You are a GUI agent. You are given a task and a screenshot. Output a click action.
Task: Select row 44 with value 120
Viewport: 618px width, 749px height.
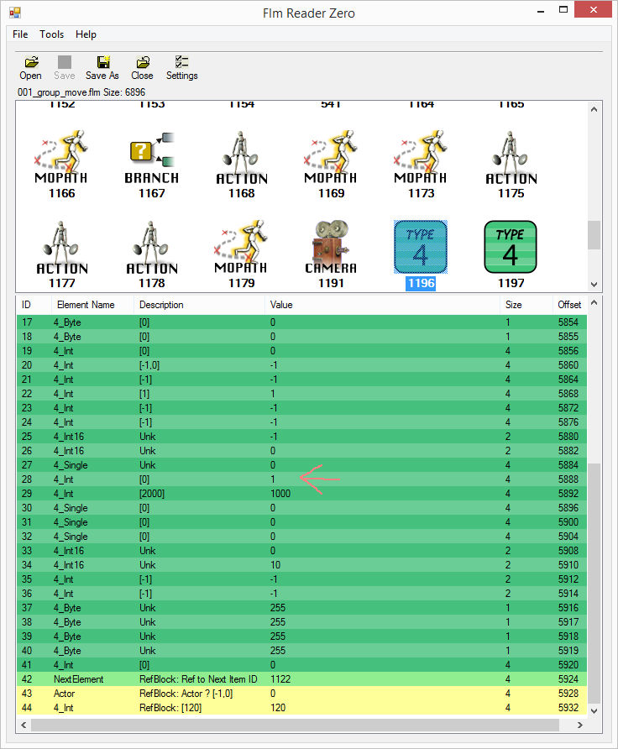pos(301,708)
